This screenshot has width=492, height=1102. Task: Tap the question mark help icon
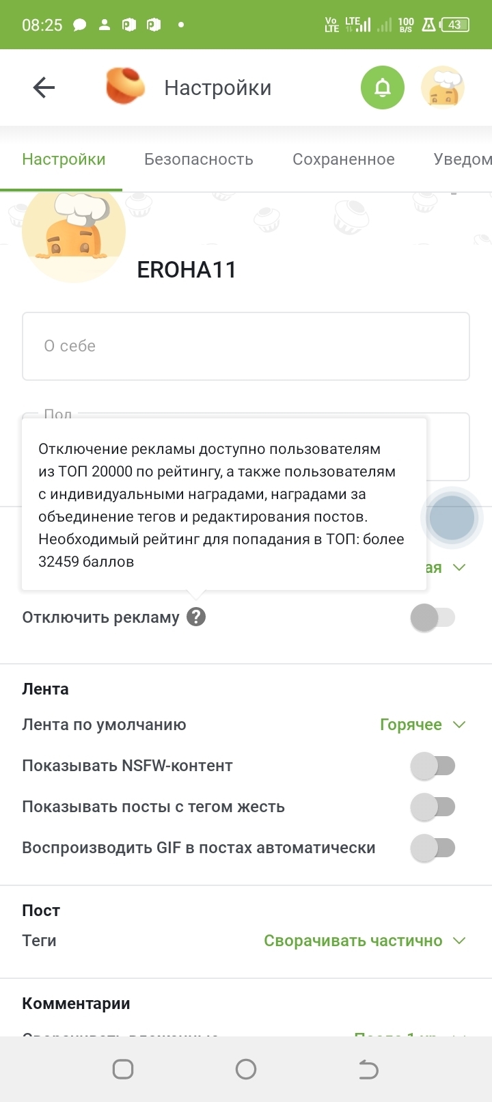coord(196,617)
